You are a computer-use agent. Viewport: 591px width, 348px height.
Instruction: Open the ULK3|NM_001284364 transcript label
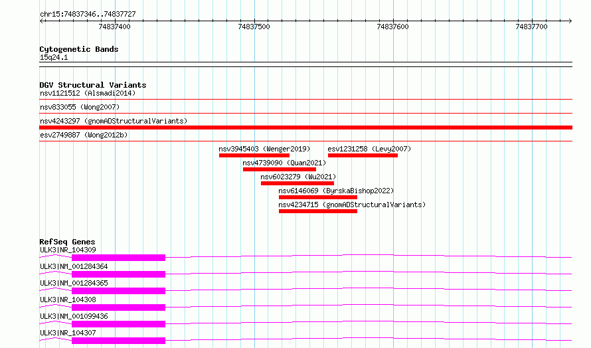(74, 266)
